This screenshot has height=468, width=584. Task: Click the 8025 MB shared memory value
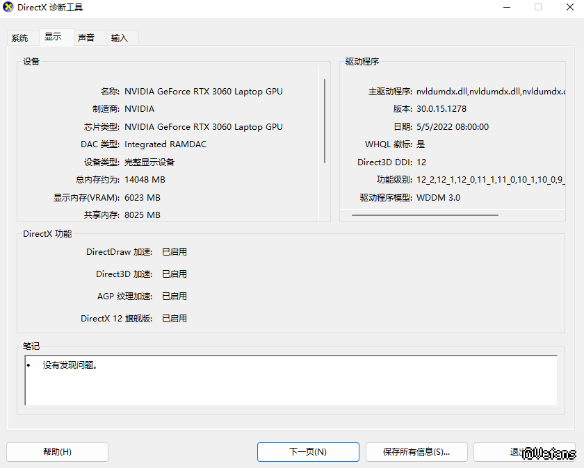click(143, 215)
